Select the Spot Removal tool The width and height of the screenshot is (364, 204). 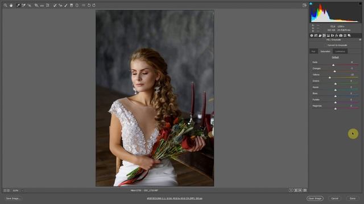(x=55, y=5)
